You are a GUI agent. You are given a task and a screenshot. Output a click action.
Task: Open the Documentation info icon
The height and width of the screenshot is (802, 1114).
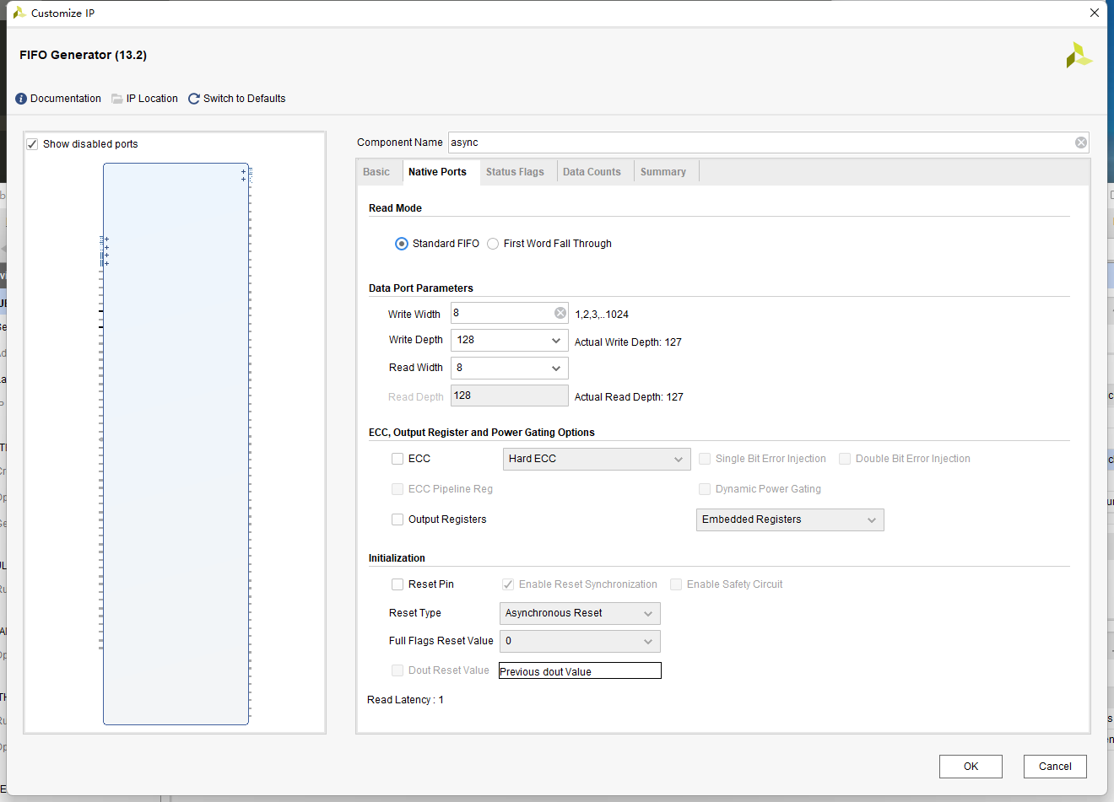(21, 99)
